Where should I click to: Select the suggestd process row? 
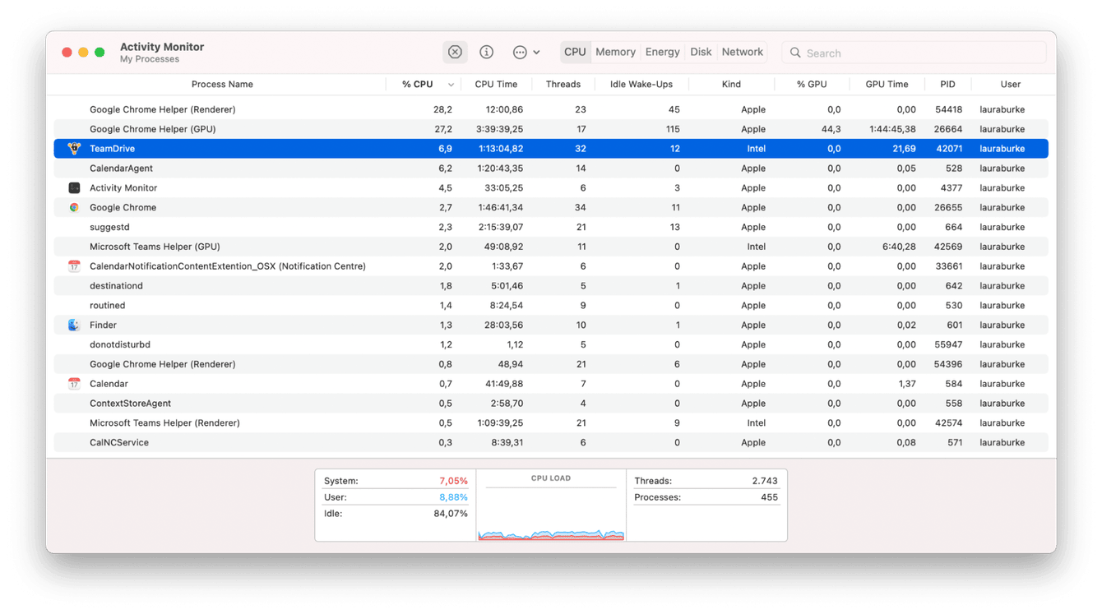109,228
